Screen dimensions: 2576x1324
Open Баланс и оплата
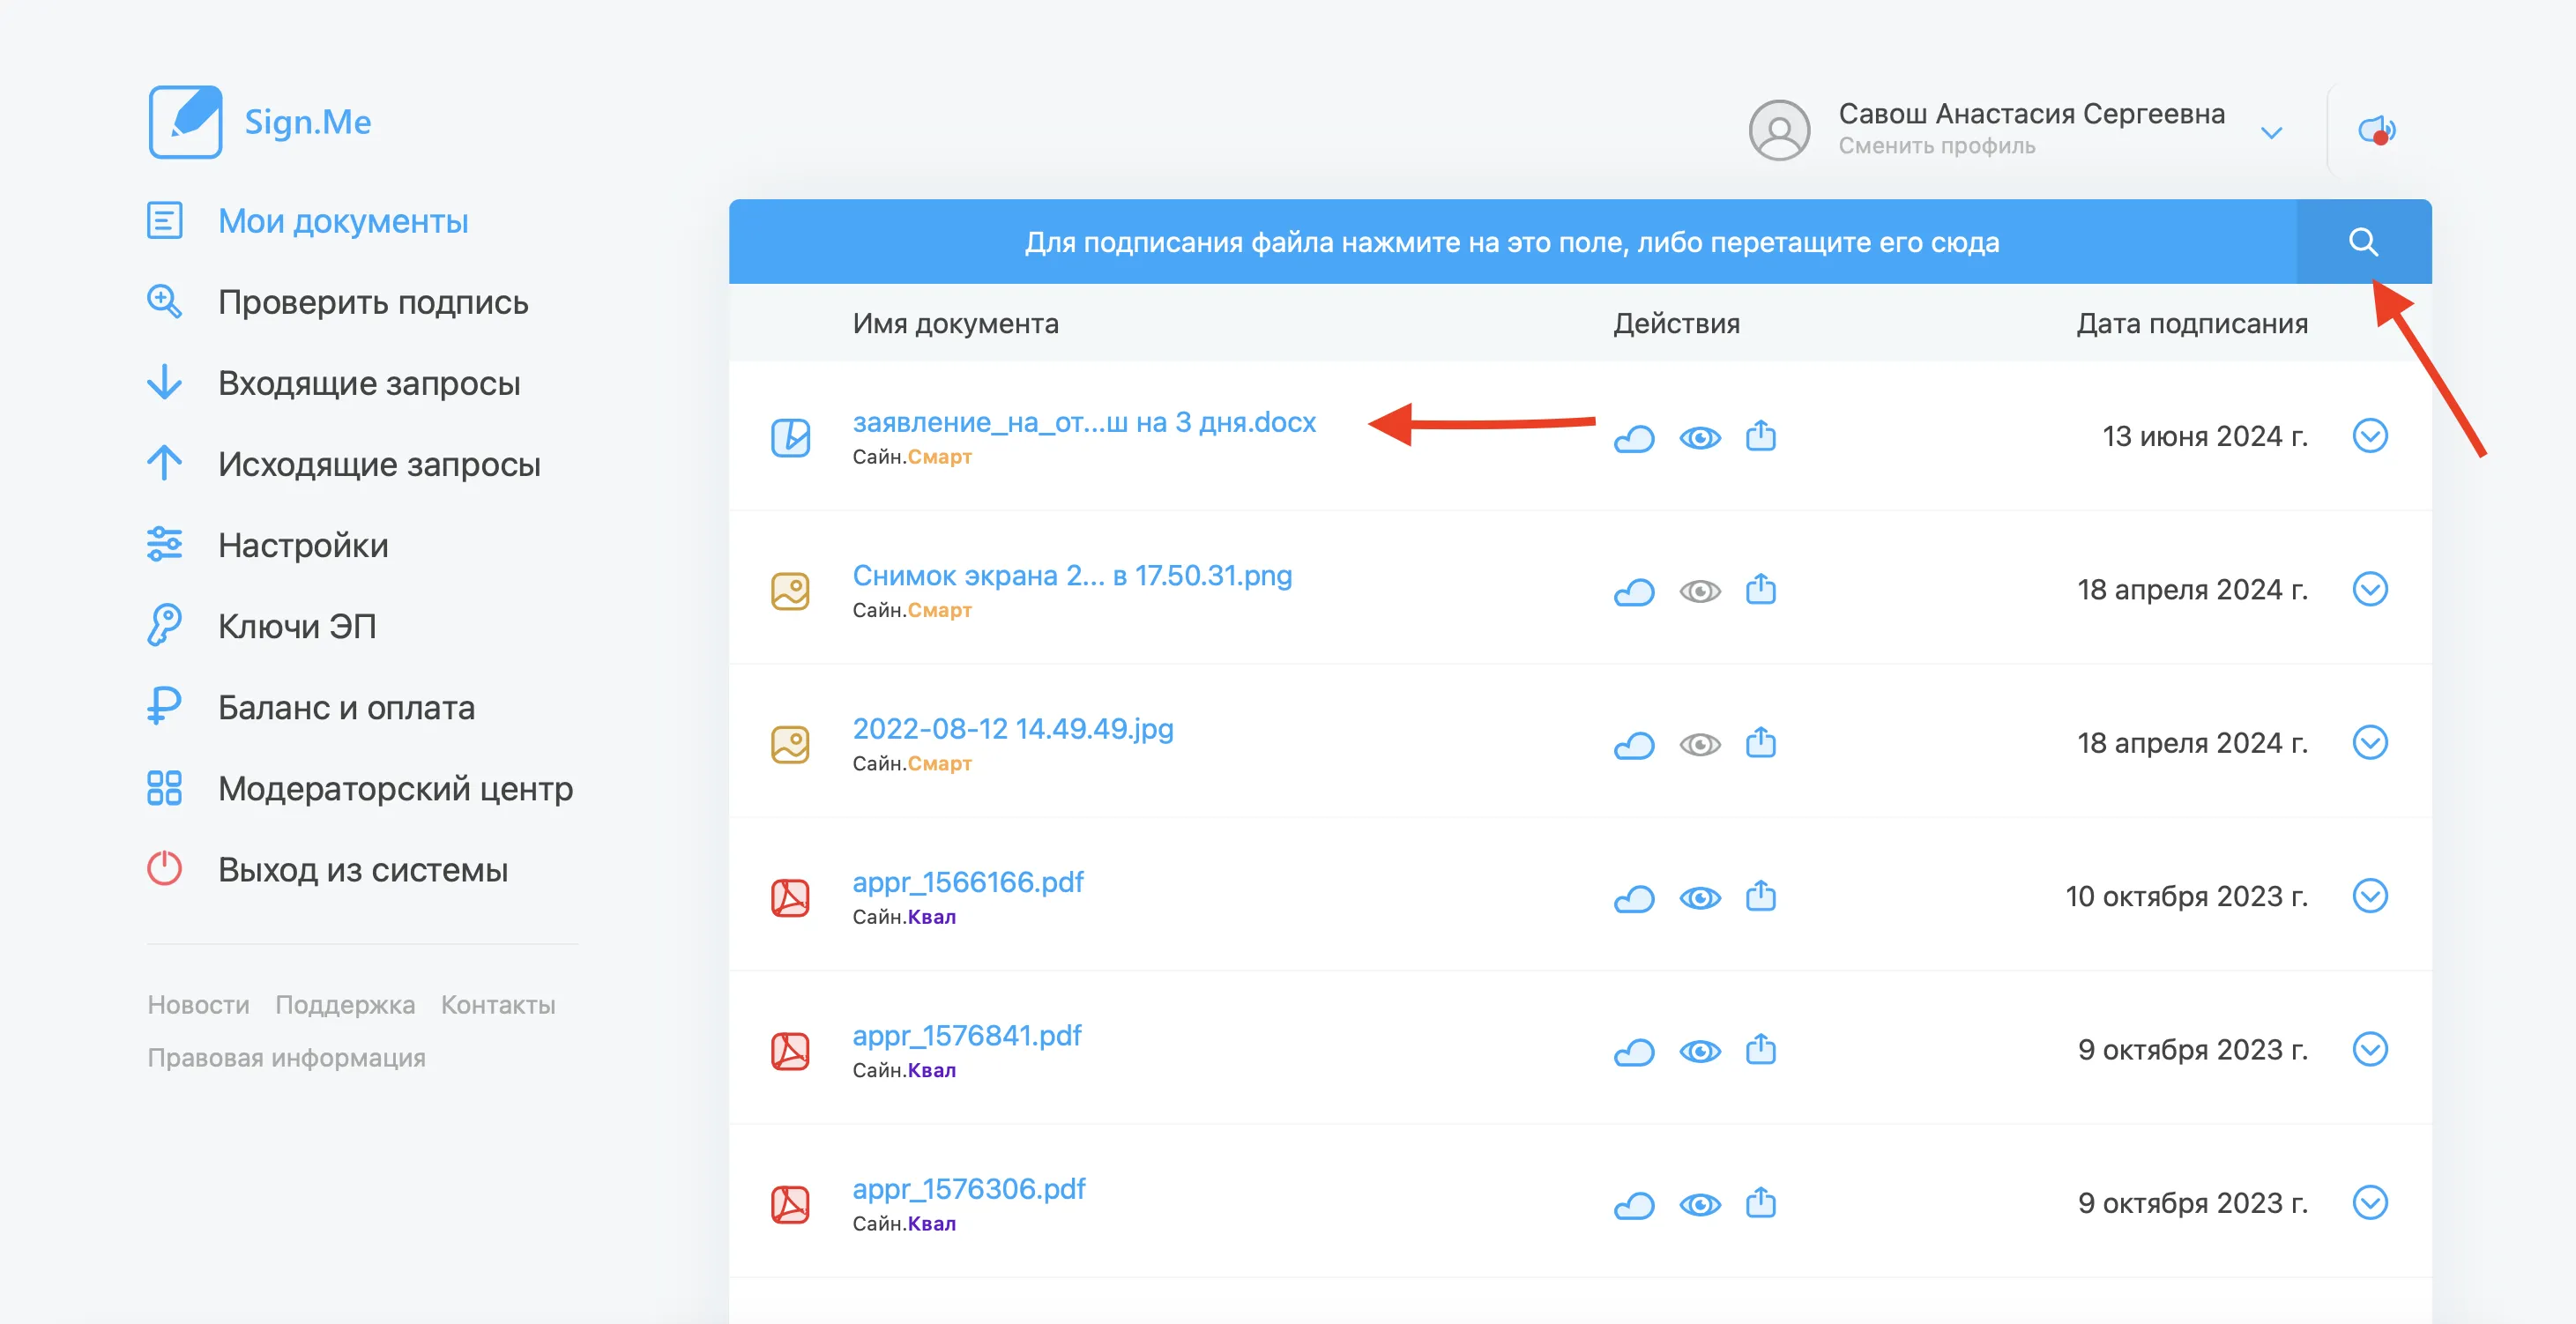pos(346,707)
